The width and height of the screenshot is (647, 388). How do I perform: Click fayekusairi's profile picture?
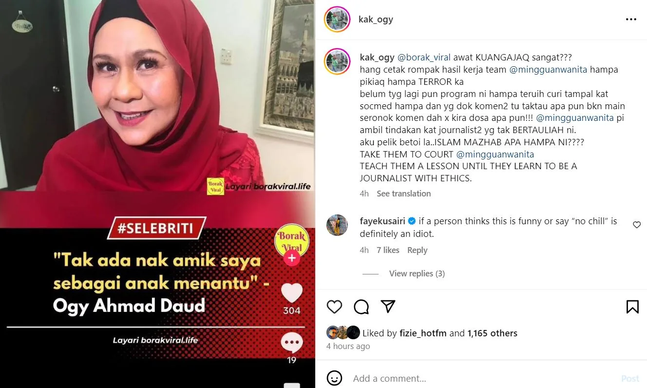[337, 225]
